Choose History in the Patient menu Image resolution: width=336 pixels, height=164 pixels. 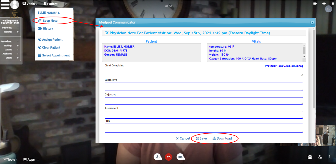tap(47, 28)
